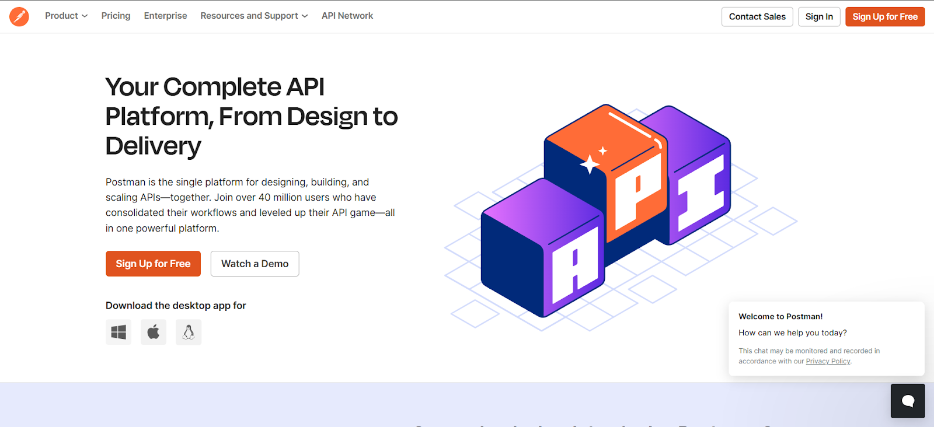Click the Postman logo in the header
Viewport: 934px width, 427px height.
19,16
